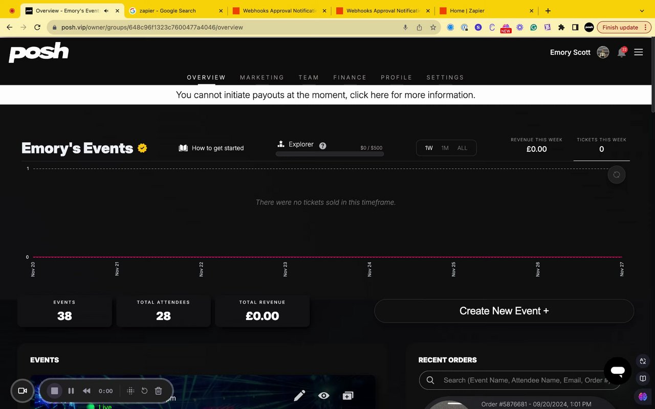Image resolution: width=655 pixels, height=409 pixels.
Task: Restart the recording with the undo icon
Action: (x=144, y=391)
